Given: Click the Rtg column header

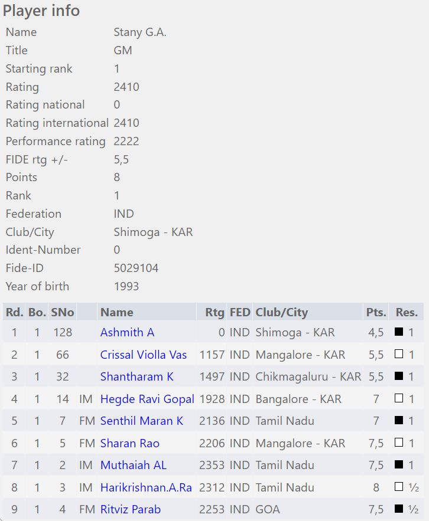Looking at the screenshot, I should 214,312.
